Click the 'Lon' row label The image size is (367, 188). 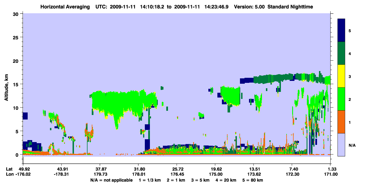[10, 174]
